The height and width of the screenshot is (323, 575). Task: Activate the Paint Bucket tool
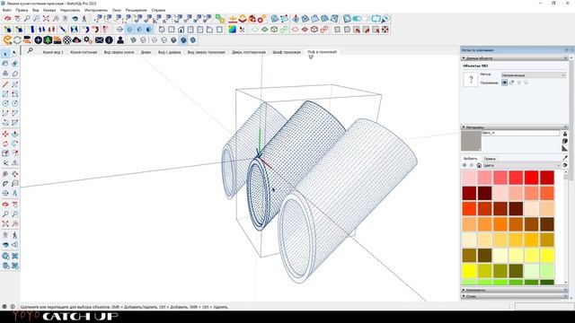[x=5, y=64]
